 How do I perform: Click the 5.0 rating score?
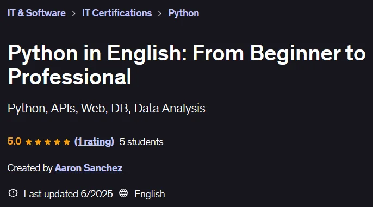pyautogui.click(x=15, y=141)
